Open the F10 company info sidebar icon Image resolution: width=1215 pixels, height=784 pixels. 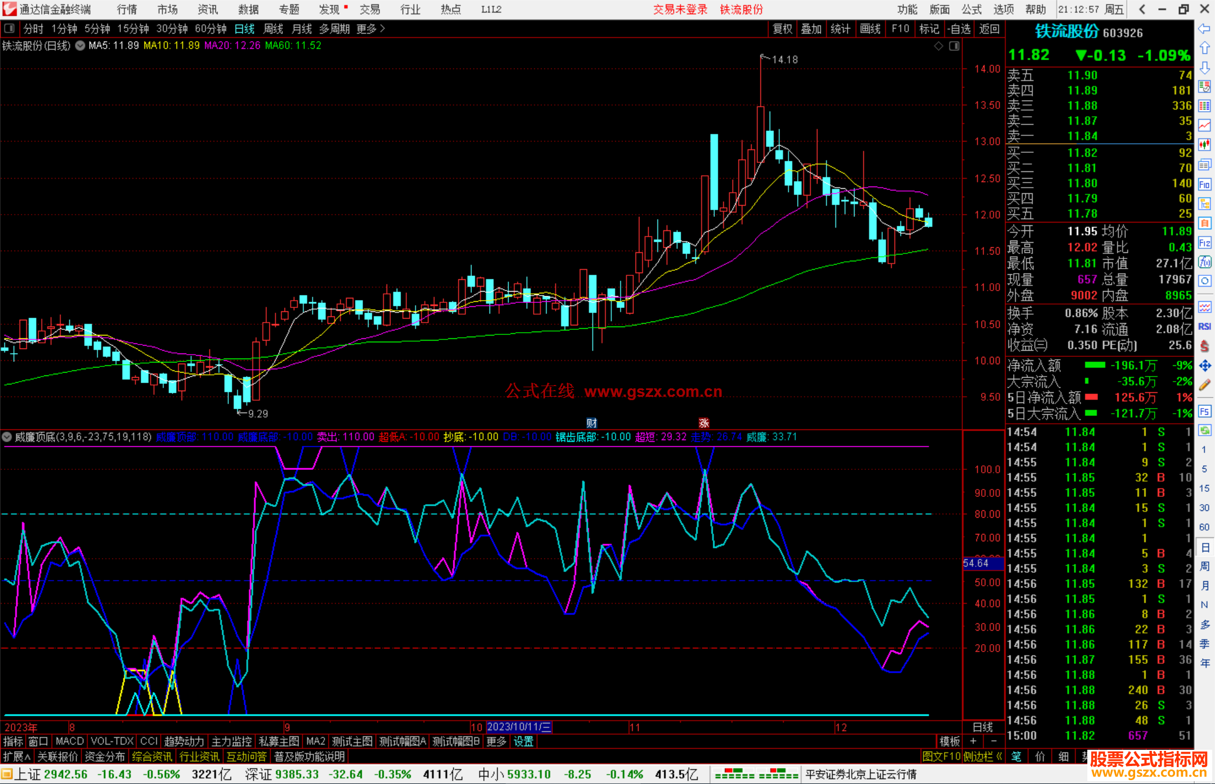coord(1204,184)
